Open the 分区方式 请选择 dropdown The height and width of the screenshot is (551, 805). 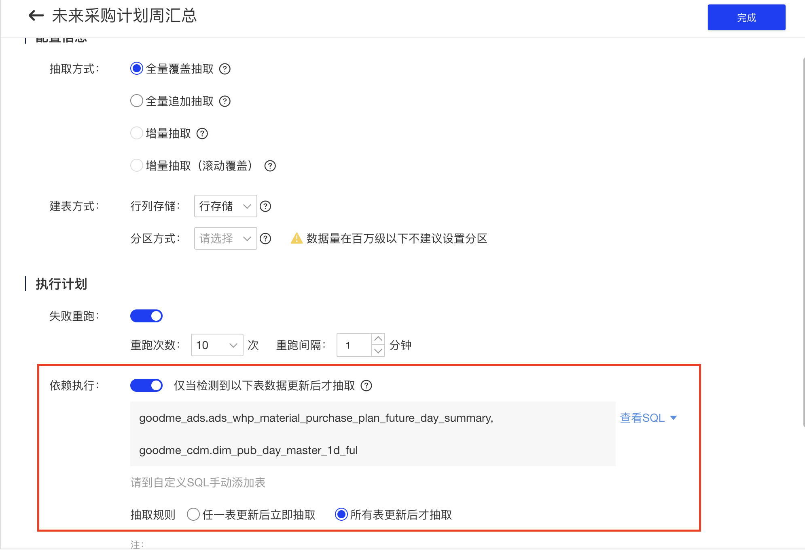[x=225, y=239]
